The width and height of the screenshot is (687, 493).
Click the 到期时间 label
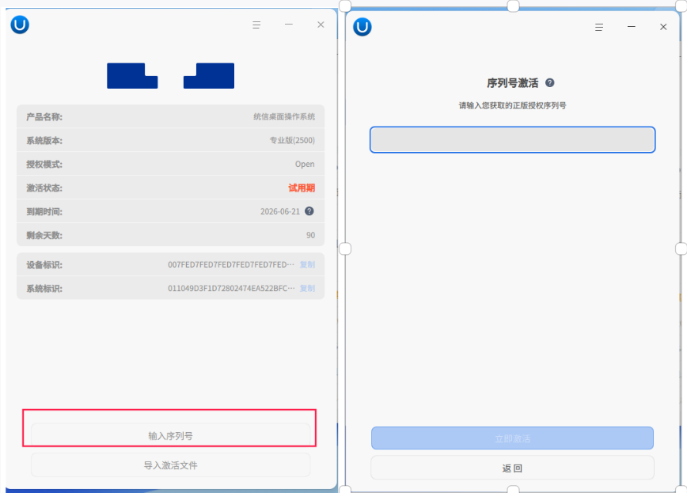tap(44, 211)
